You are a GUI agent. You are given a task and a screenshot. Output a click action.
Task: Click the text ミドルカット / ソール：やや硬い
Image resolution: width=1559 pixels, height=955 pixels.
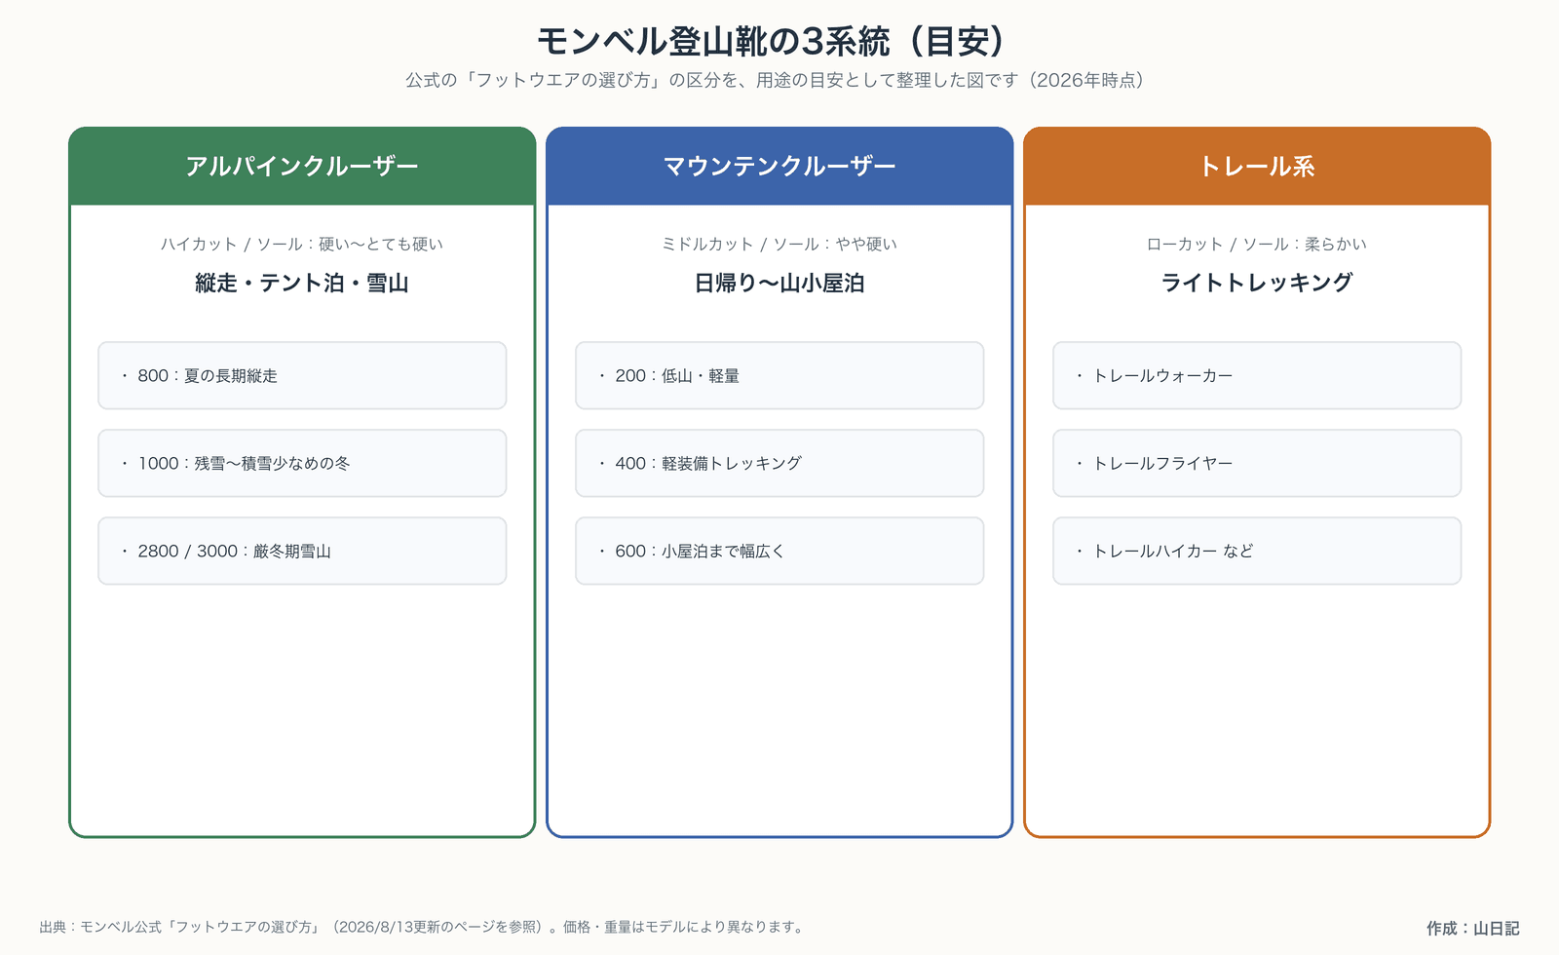pyautogui.click(x=779, y=245)
